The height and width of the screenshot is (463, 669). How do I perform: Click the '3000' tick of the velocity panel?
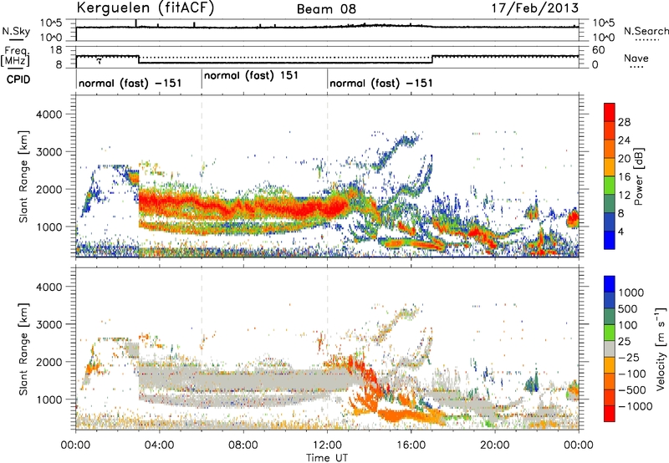click(49, 324)
